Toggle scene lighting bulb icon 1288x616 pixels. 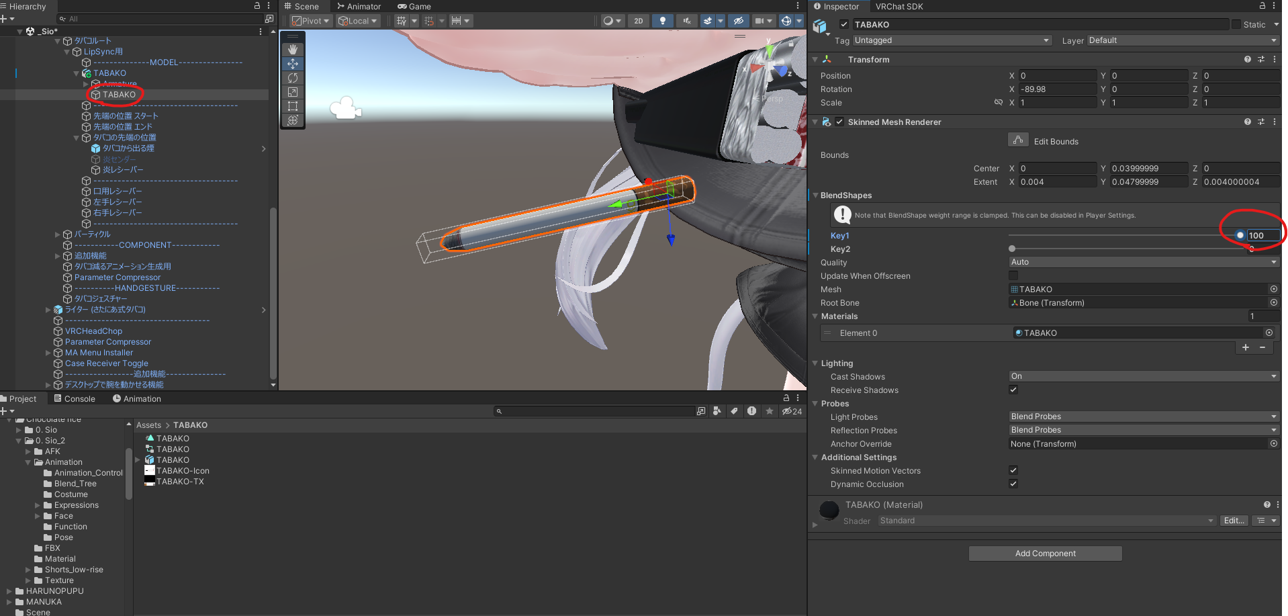[x=663, y=21]
